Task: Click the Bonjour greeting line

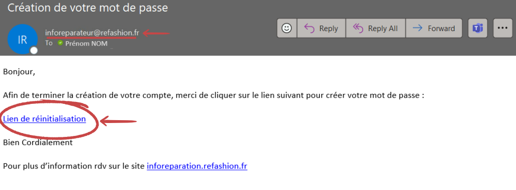Action: (19, 72)
